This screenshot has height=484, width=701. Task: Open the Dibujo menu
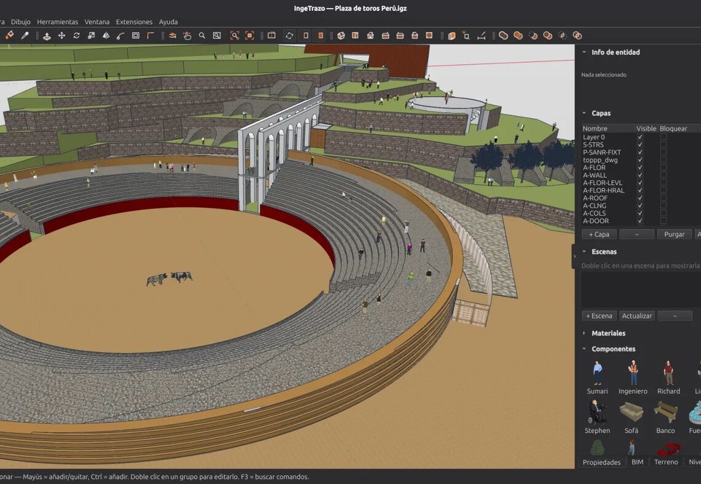(x=20, y=22)
